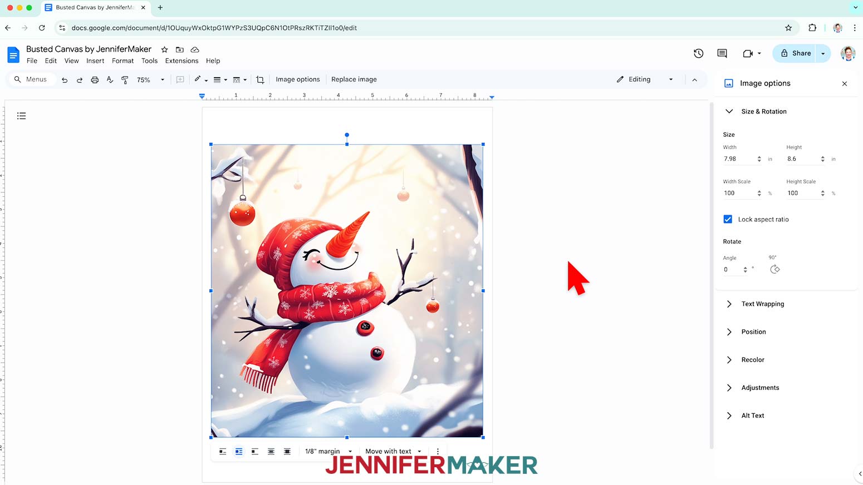This screenshot has height=485, width=863.
Task: Click the Replace image button
Action: (x=354, y=80)
